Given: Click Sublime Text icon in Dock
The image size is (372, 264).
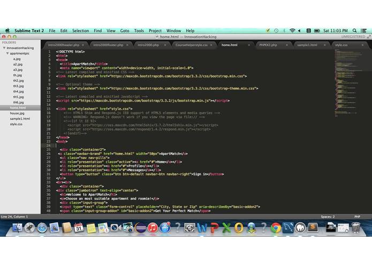Looking at the screenshot, I should coord(313,228).
